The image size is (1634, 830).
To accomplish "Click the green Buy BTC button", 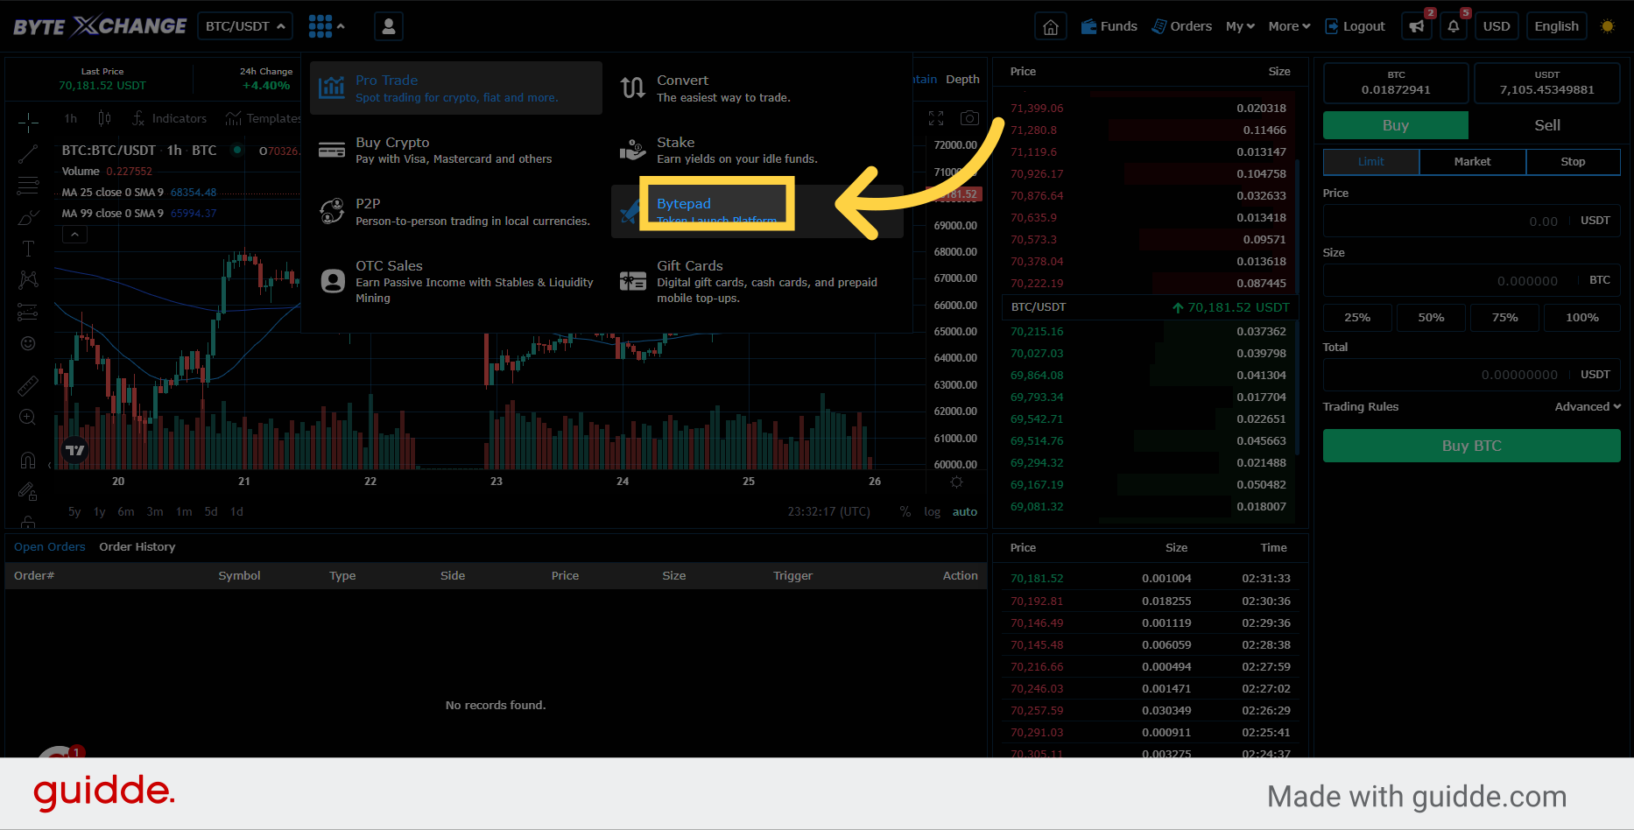I will (x=1472, y=446).
